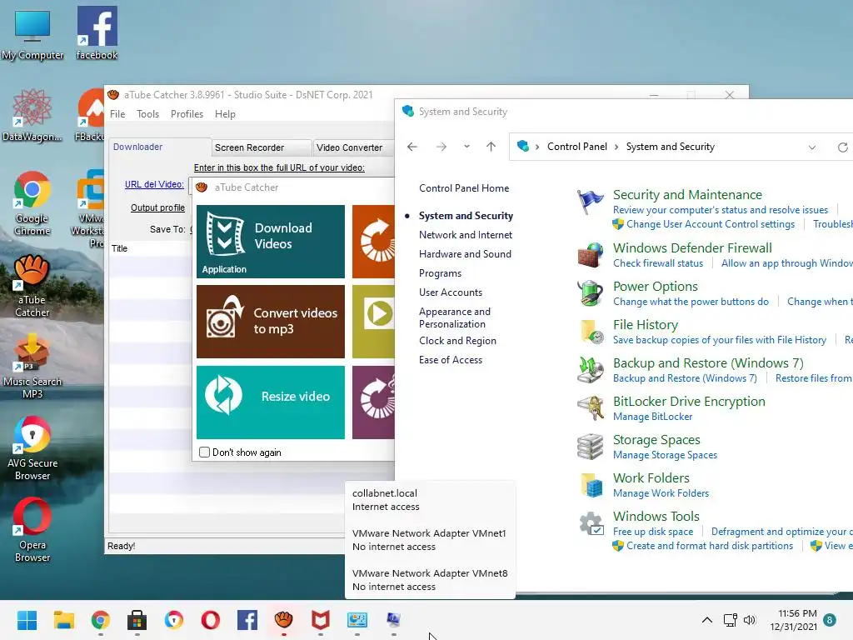Image resolution: width=853 pixels, height=640 pixels.
Task: Open the notification badge showing 8
Action: [x=830, y=620]
